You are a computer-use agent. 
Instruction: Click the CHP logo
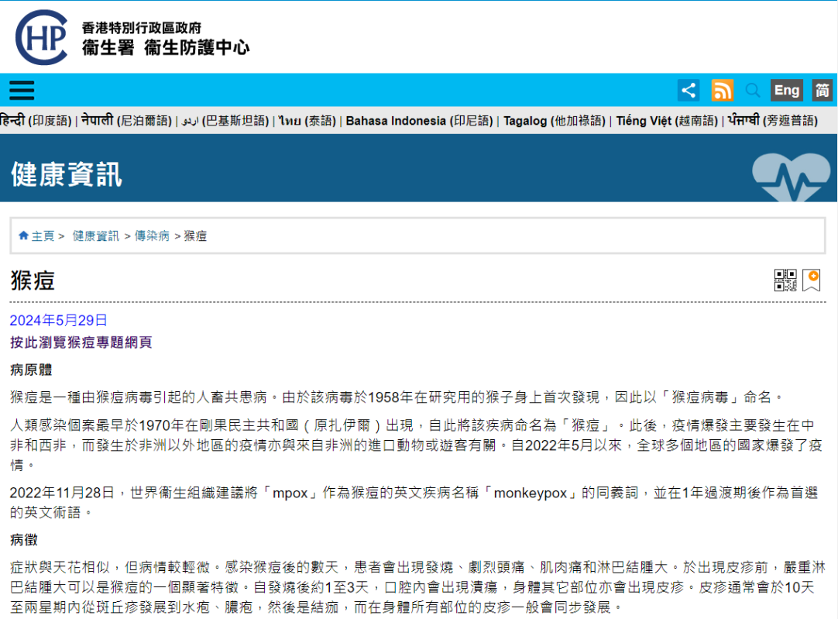pyautogui.click(x=41, y=37)
